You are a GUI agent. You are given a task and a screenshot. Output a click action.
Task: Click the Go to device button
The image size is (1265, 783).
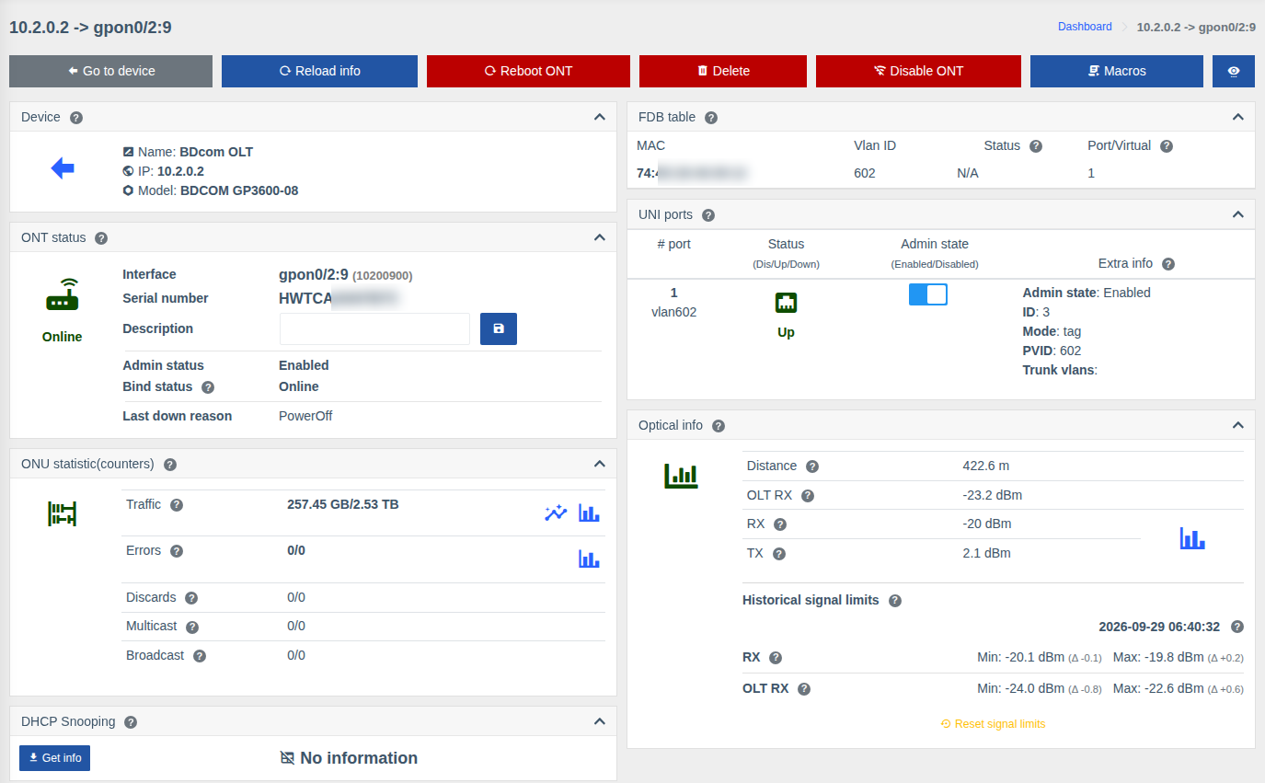110,71
